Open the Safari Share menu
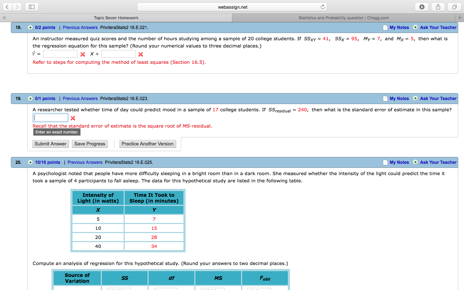The image size is (464, 290). click(x=438, y=7)
